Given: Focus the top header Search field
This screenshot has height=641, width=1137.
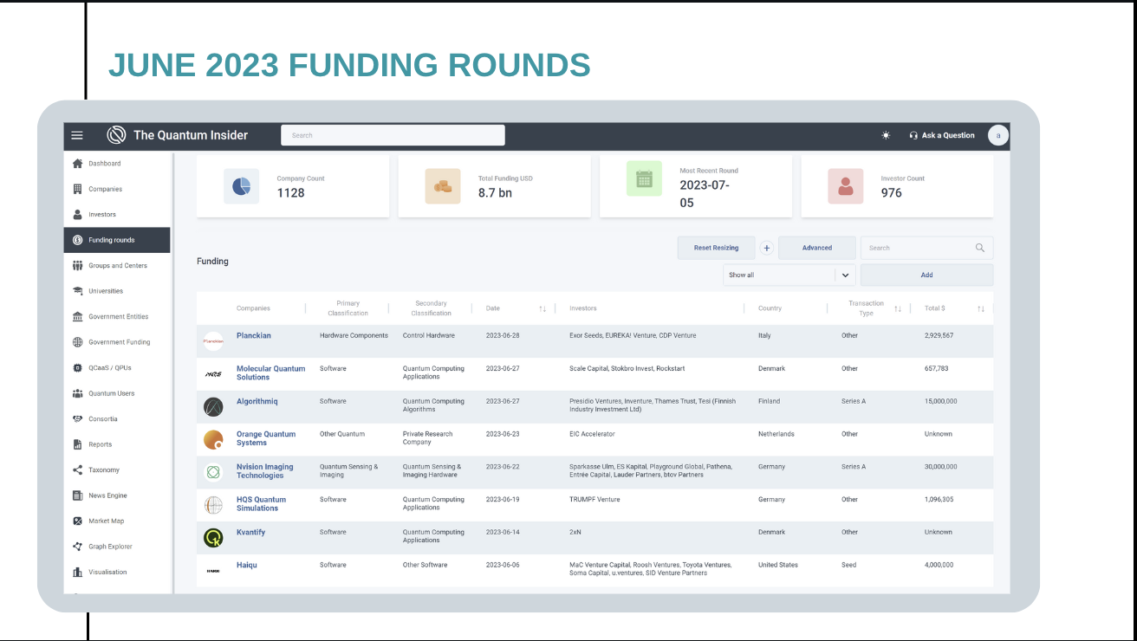Looking at the screenshot, I should [x=393, y=135].
